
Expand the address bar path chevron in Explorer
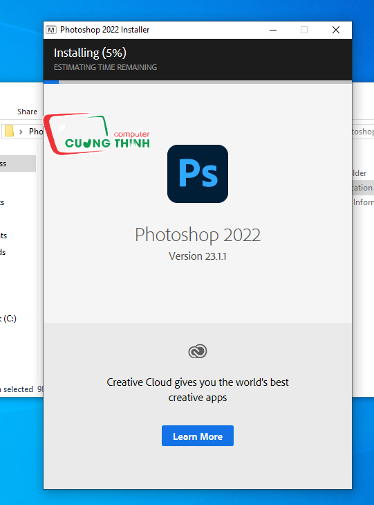[x=21, y=132]
